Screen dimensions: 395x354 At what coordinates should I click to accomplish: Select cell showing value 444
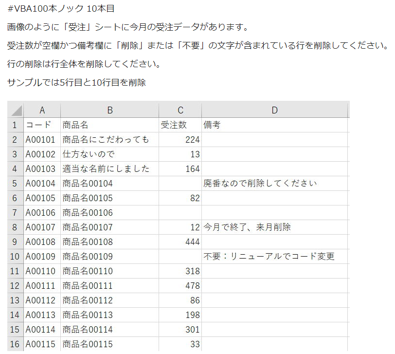pos(180,242)
